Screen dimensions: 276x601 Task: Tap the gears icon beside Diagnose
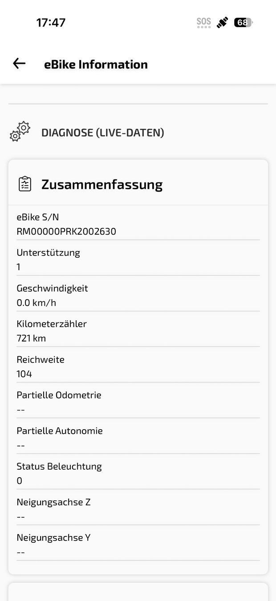point(20,132)
